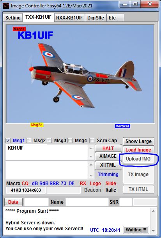Click the red Msg1> marker on image
This screenshot has width=161, height=238.
click(x=19, y=29)
